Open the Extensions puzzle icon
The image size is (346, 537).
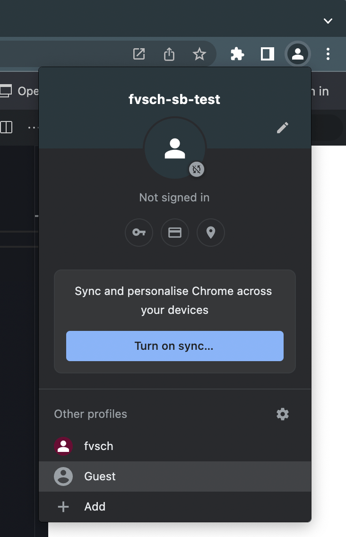(x=237, y=54)
